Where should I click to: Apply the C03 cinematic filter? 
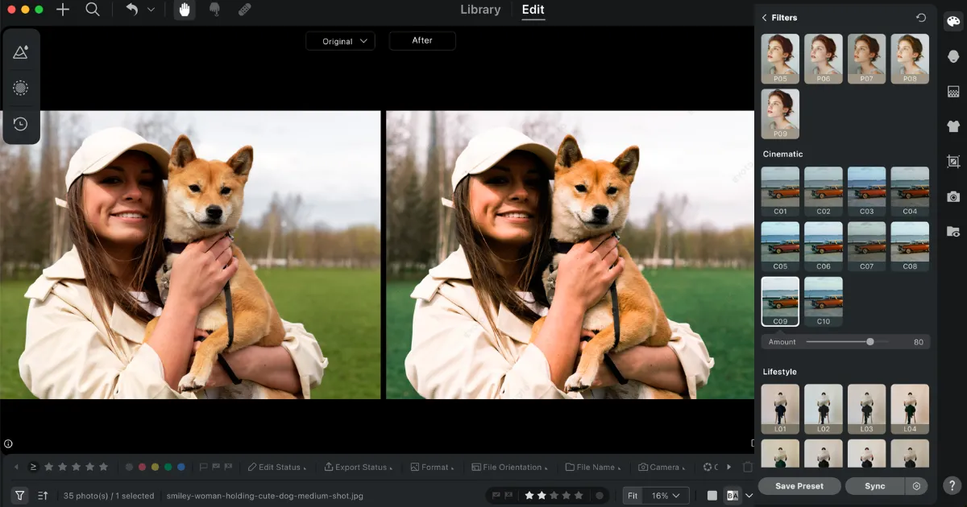tap(866, 192)
